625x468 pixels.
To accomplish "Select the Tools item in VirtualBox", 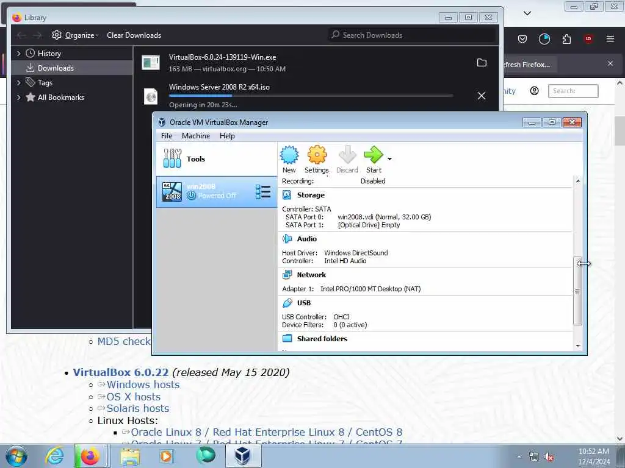I will pyautogui.click(x=217, y=159).
